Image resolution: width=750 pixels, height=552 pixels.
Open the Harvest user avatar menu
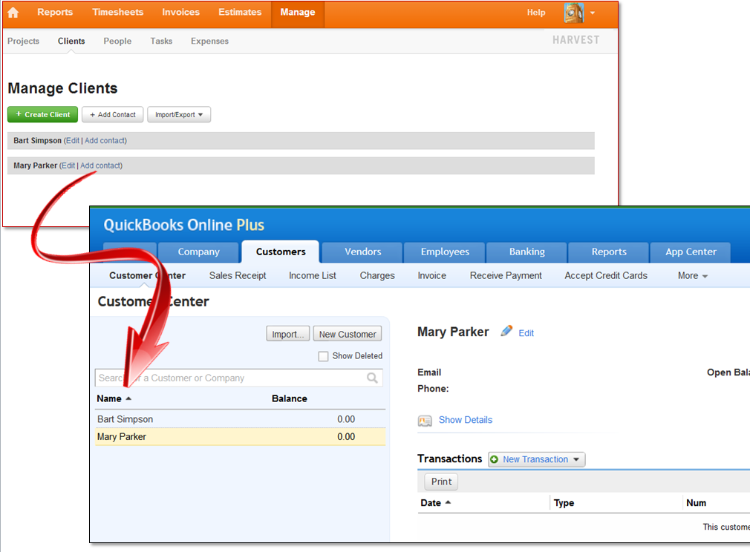coord(574,13)
